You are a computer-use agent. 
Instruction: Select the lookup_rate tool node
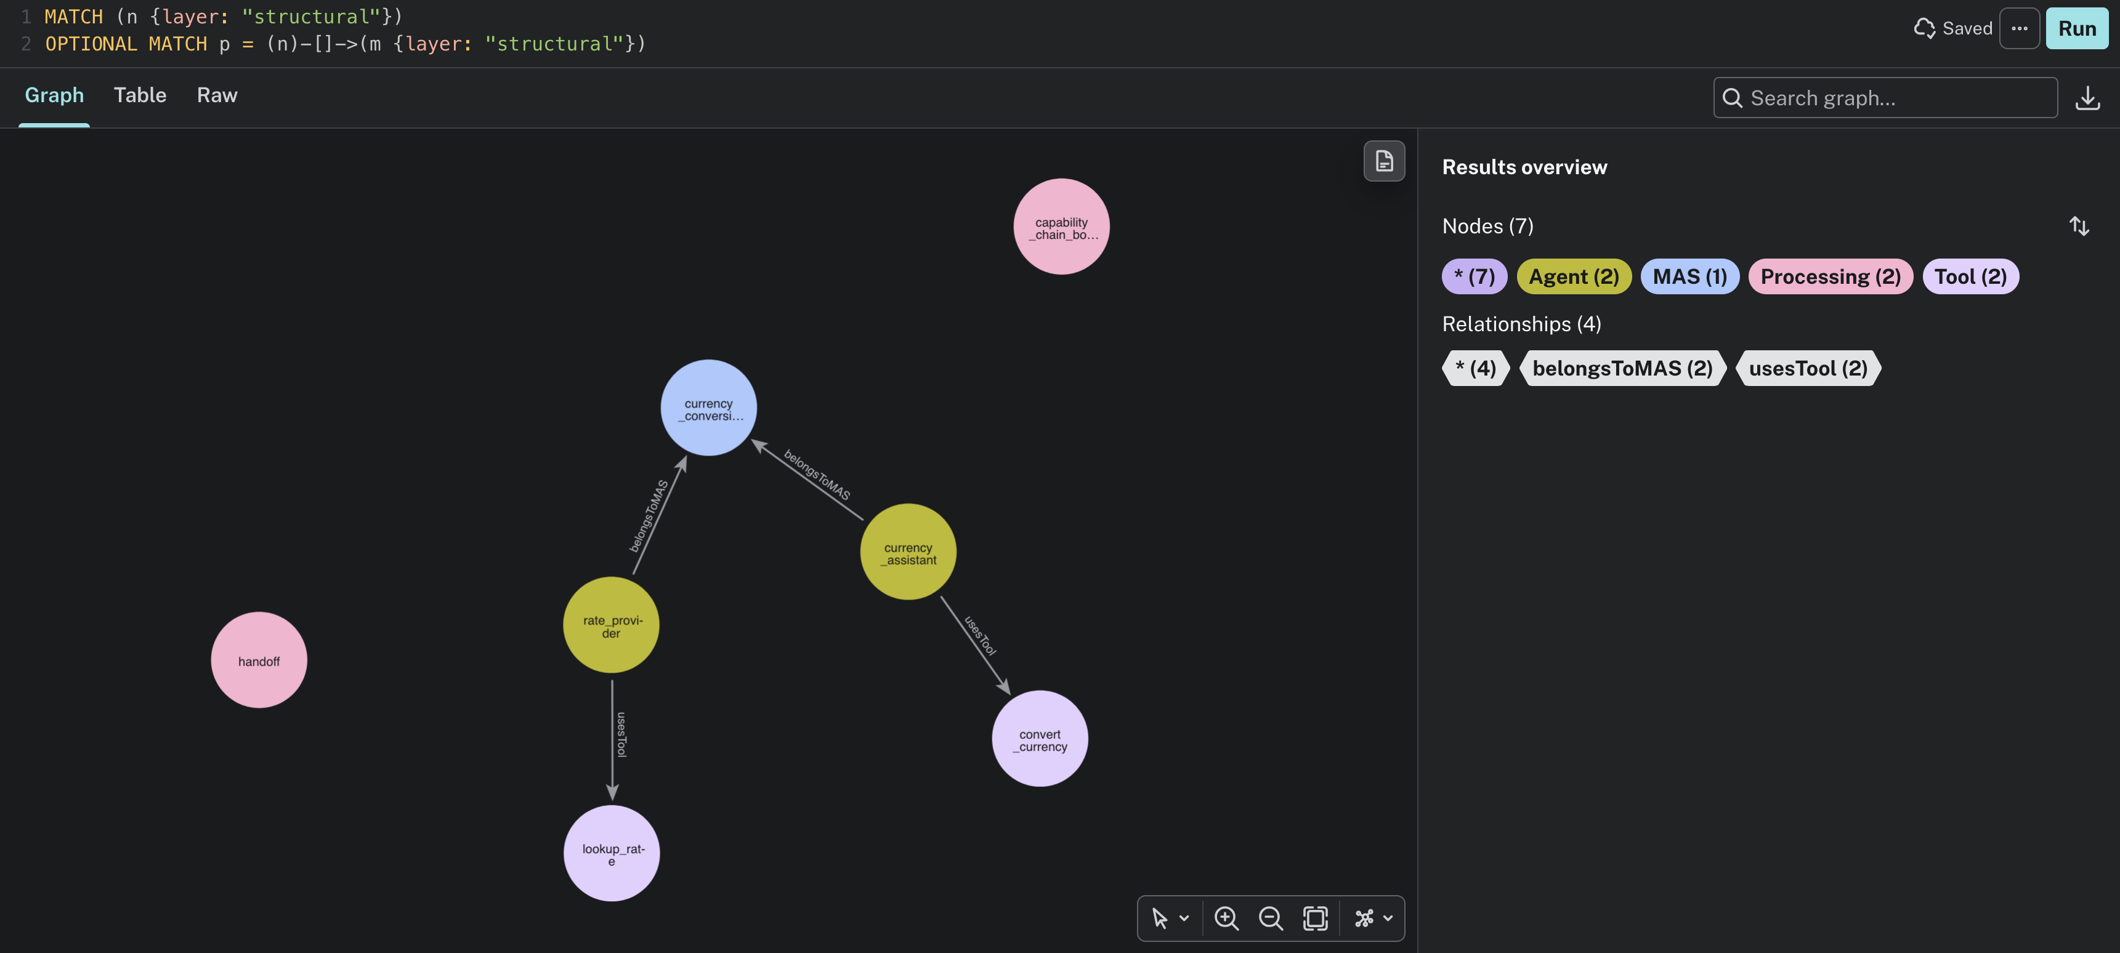(x=612, y=853)
